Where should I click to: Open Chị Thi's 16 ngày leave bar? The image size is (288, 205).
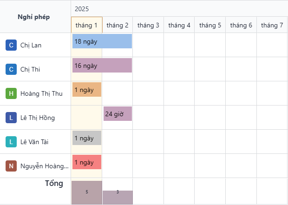tap(102, 65)
